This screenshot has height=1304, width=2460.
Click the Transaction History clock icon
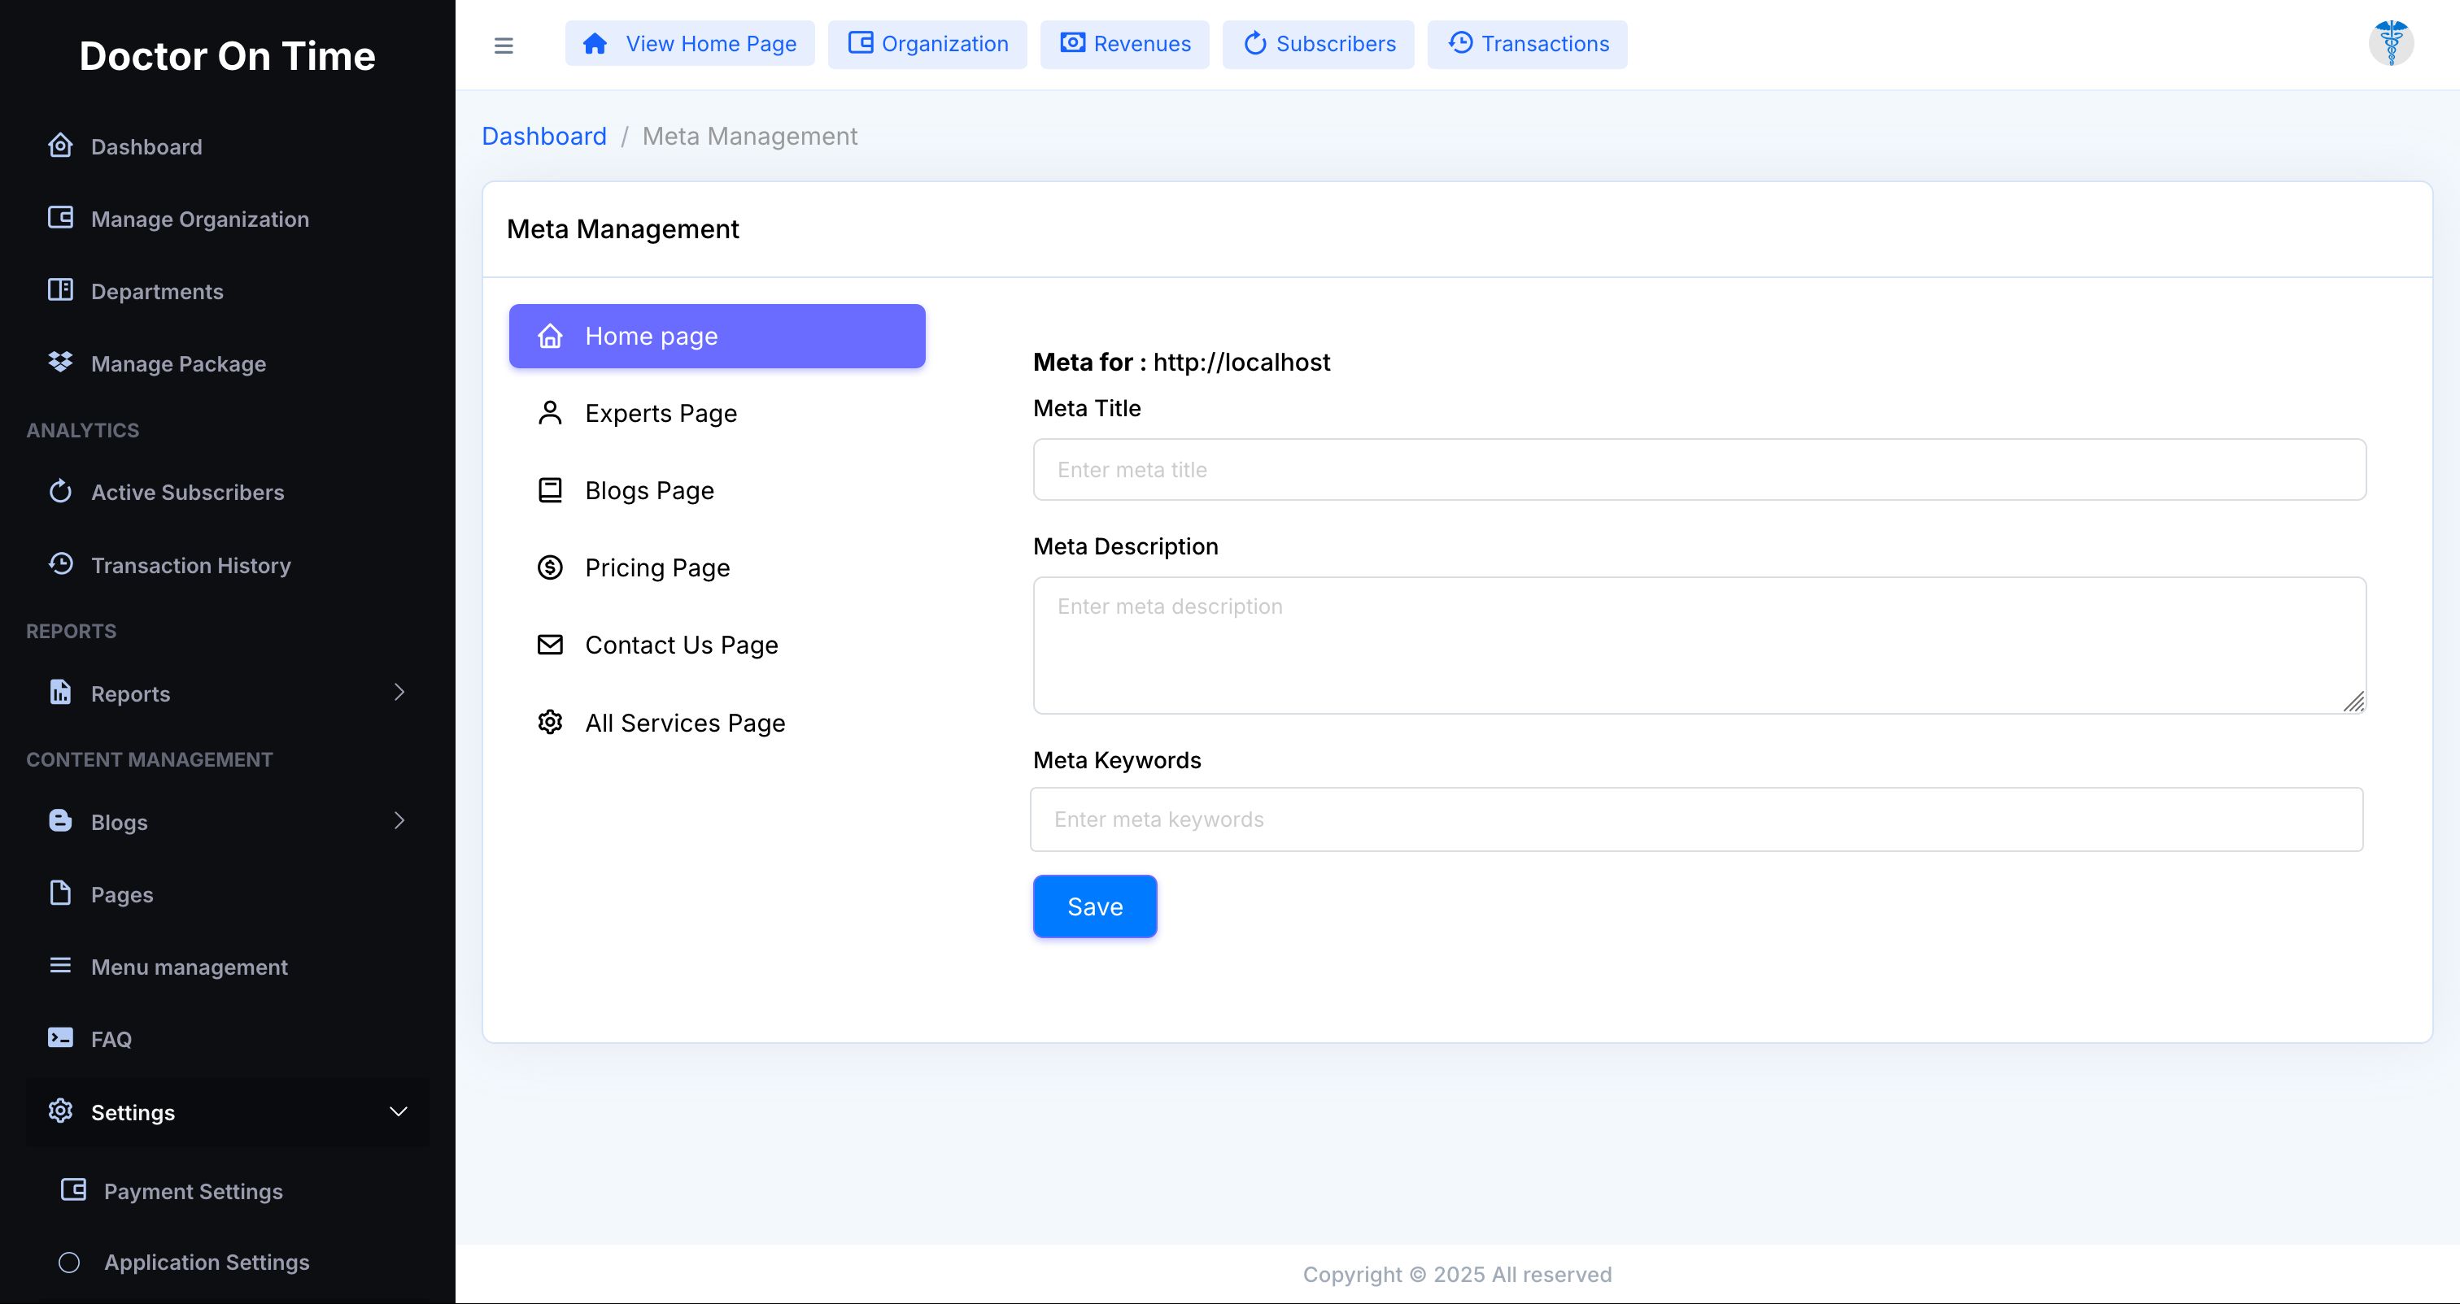[x=60, y=564]
